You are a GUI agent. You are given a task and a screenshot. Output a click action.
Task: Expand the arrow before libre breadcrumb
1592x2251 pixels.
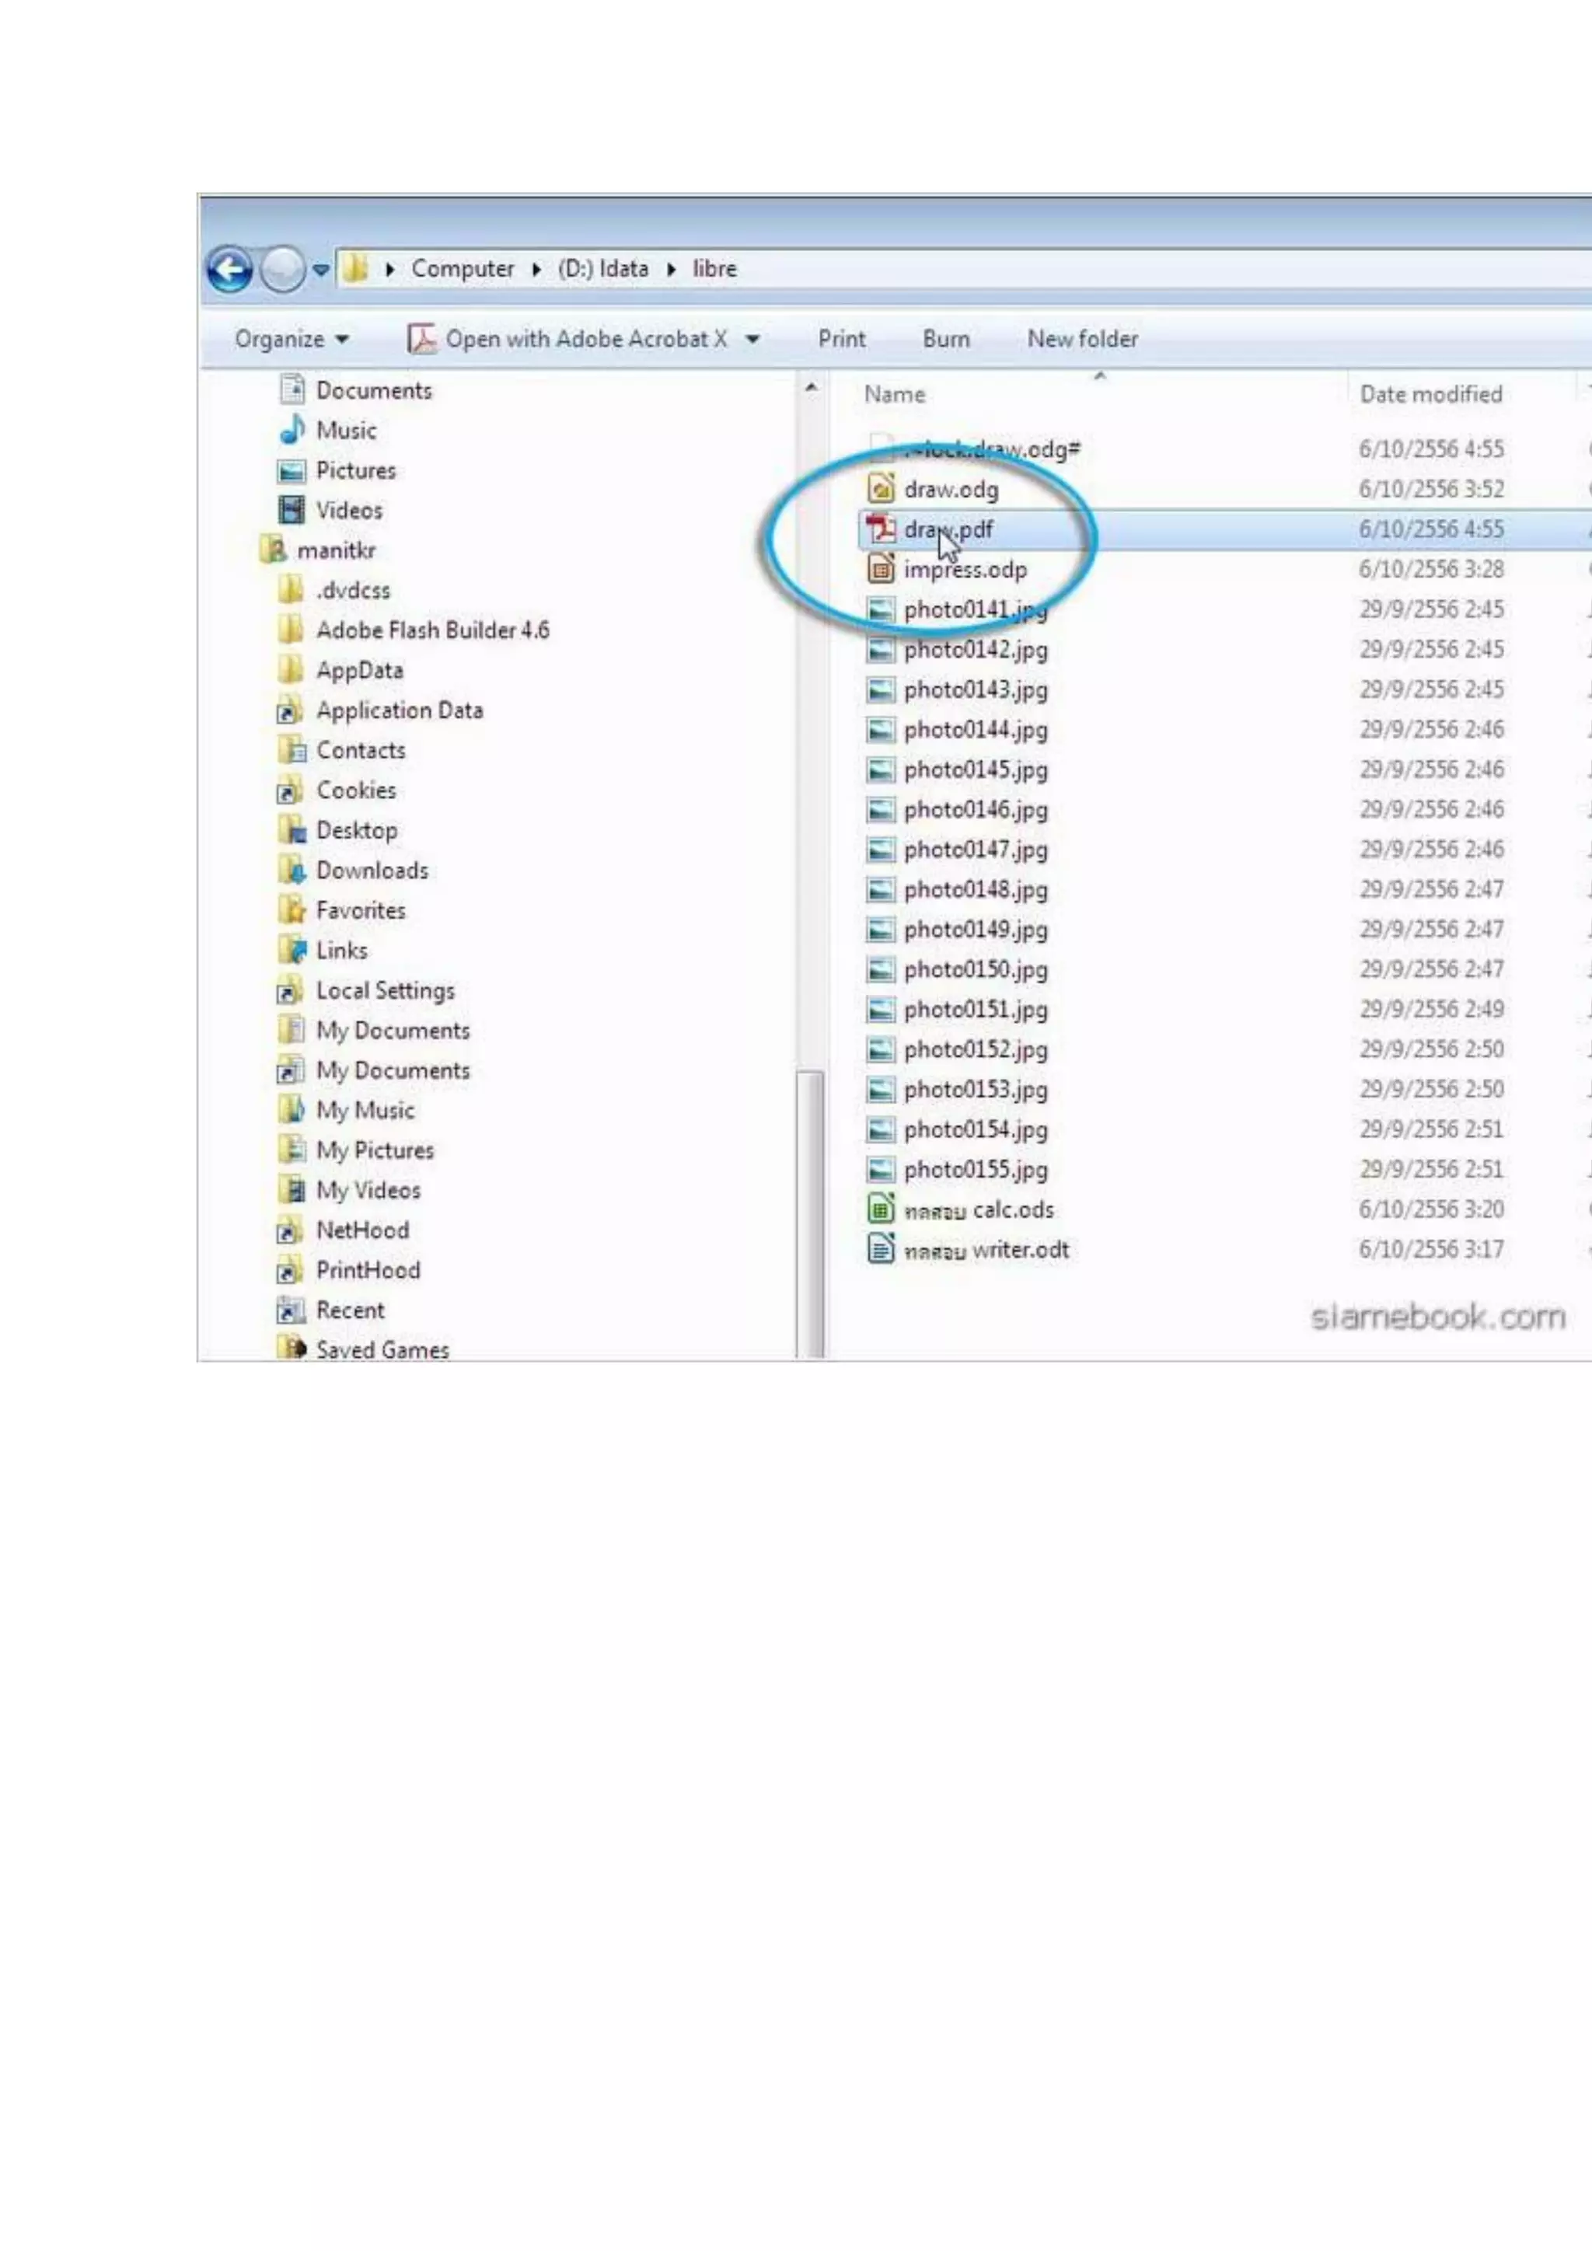click(x=672, y=270)
